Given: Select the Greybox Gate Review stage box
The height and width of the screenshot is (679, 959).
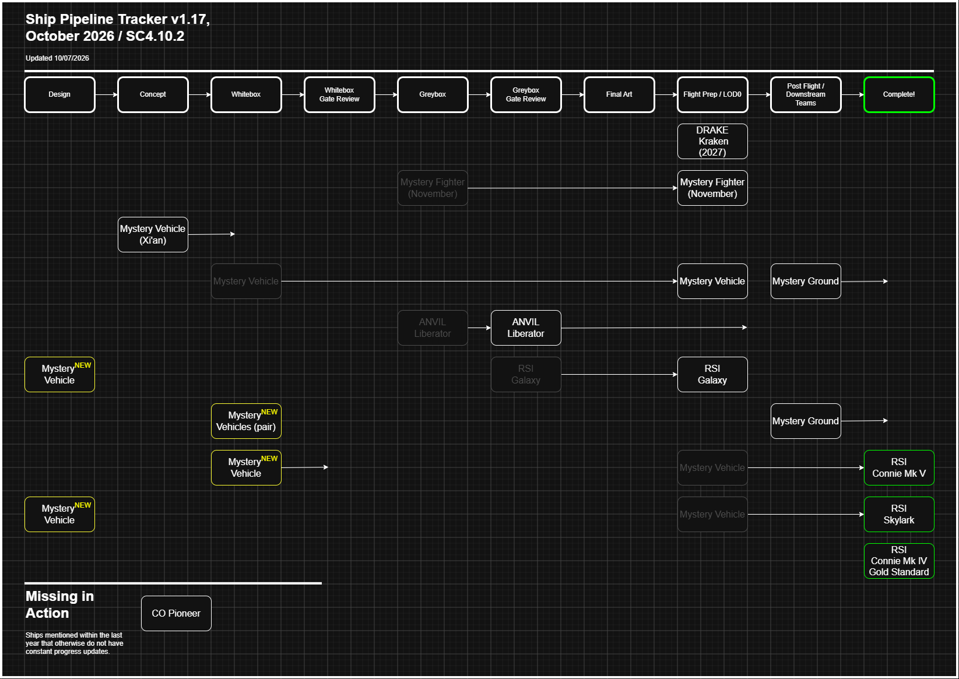Looking at the screenshot, I should point(526,94).
